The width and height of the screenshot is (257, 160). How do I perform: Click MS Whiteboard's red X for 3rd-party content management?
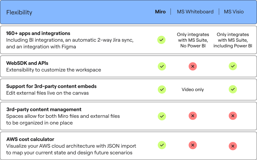pos(193,116)
